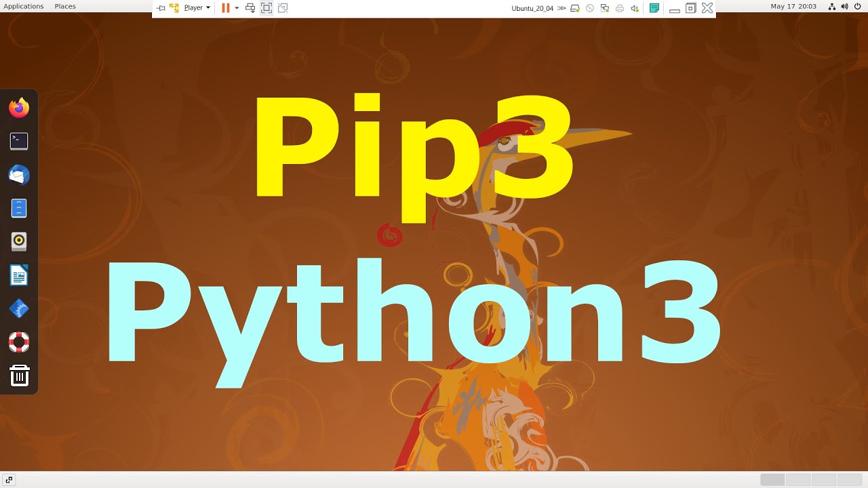Image resolution: width=868 pixels, height=488 pixels.
Task: Open the blue gear application dock icon
Action: (19, 309)
